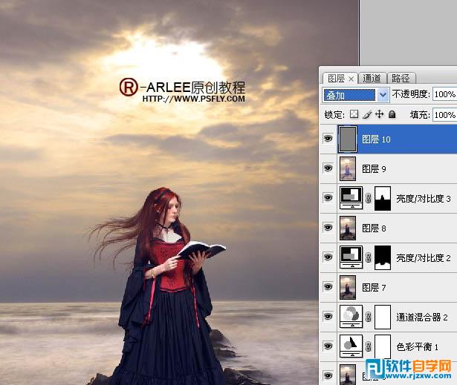Select the layer mask of 亮度/对比度 3
Screen dimensions: 457x385
[383, 199]
